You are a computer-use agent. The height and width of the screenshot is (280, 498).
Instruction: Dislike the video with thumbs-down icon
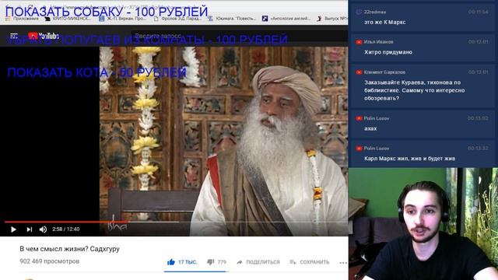point(211,262)
